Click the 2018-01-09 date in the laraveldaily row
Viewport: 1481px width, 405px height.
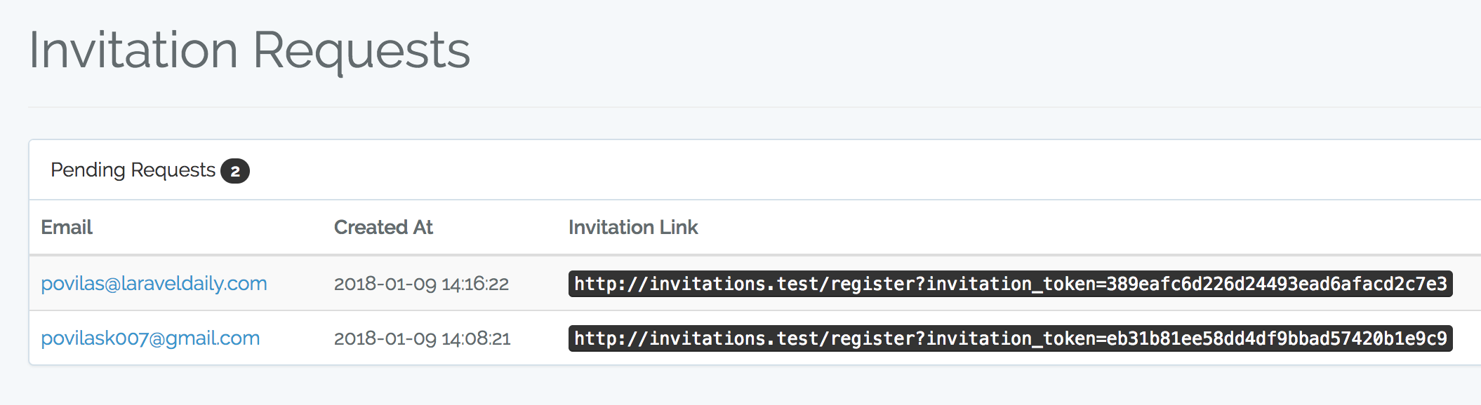[x=385, y=284]
